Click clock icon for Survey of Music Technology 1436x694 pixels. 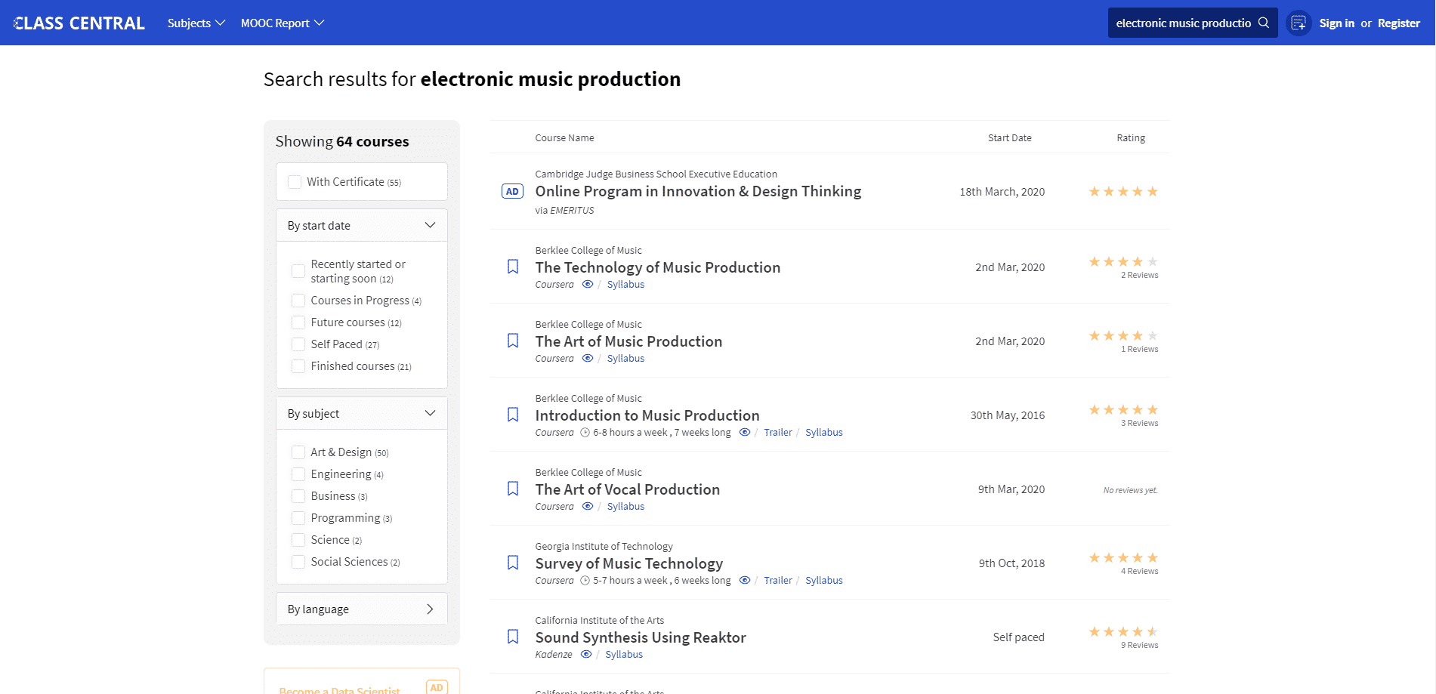click(585, 581)
